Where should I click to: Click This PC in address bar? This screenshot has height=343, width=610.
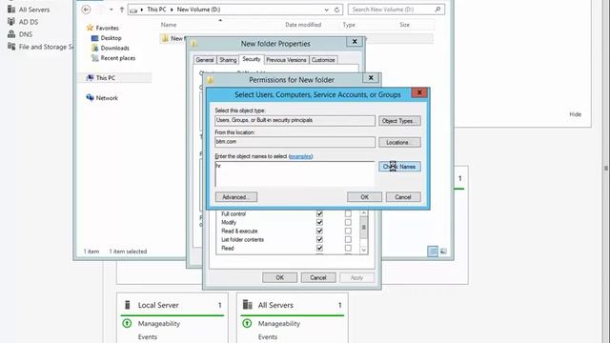tap(156, 10)
